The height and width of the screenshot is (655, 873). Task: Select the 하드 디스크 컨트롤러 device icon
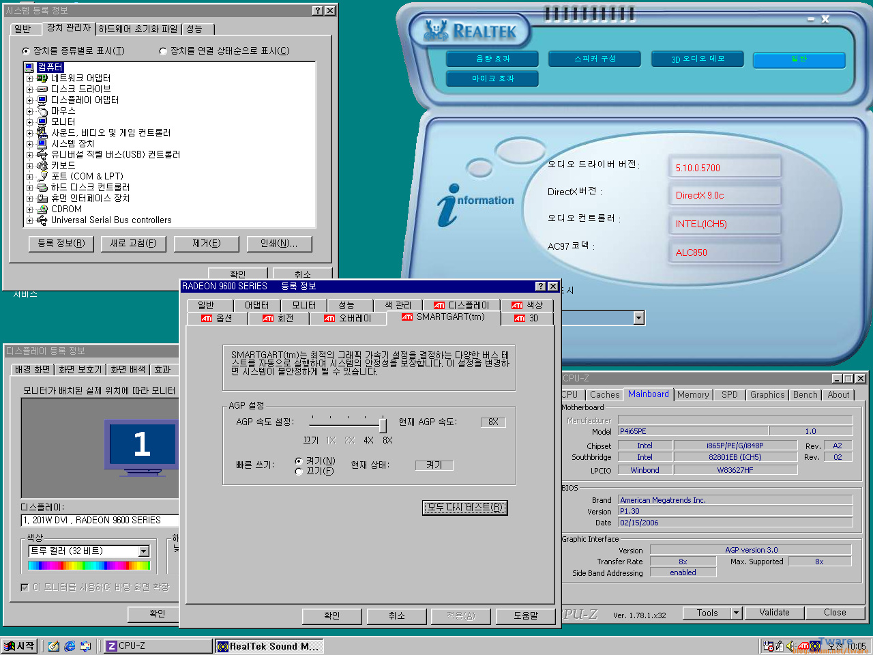coord(42,187)
